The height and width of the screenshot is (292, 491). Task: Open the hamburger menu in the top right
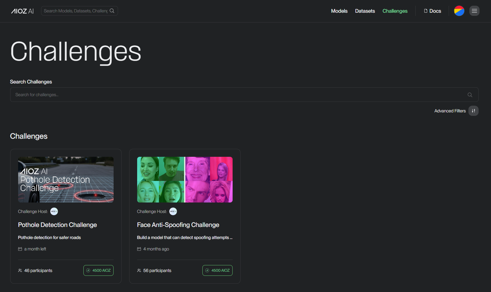tap(474, 11)
